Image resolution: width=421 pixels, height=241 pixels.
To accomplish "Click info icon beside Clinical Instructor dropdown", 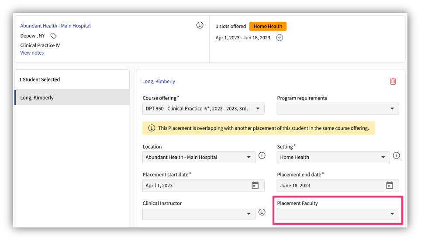I will 262,212.
